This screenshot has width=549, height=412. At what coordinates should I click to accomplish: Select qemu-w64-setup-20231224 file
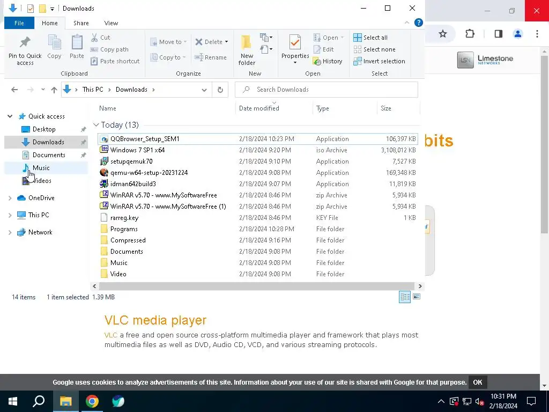(x=258, y=172)
